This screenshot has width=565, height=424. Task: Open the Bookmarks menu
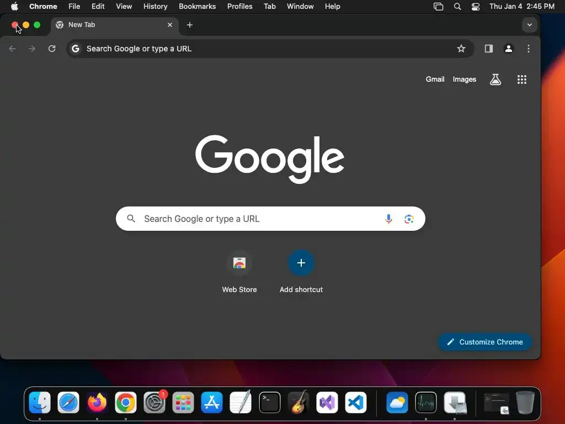pyautogui.click(x=197, y=7)
